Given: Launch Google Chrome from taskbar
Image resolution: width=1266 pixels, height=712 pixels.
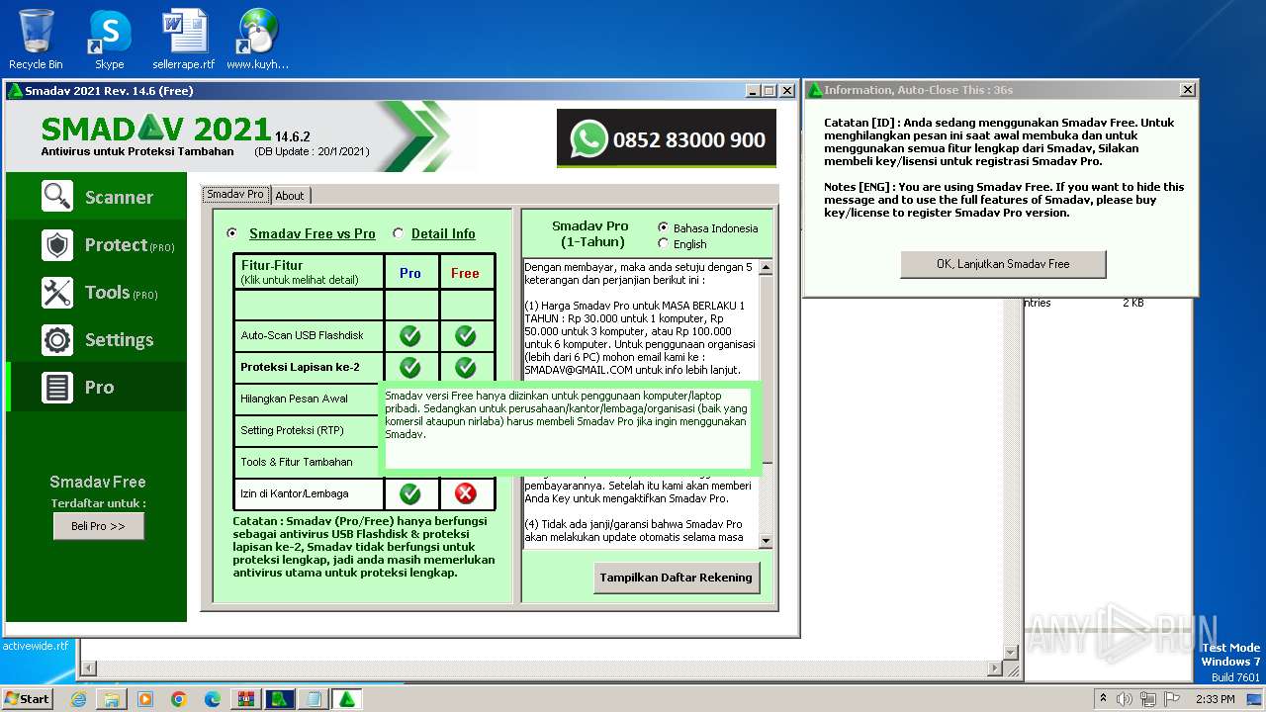Looking at the screenshot, I should (x=179, y=699).
